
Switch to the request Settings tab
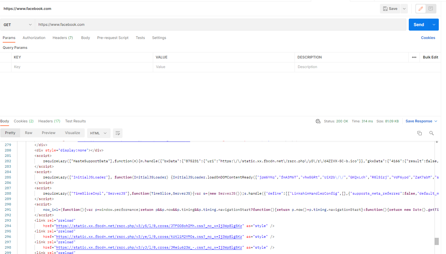point(159,38)
